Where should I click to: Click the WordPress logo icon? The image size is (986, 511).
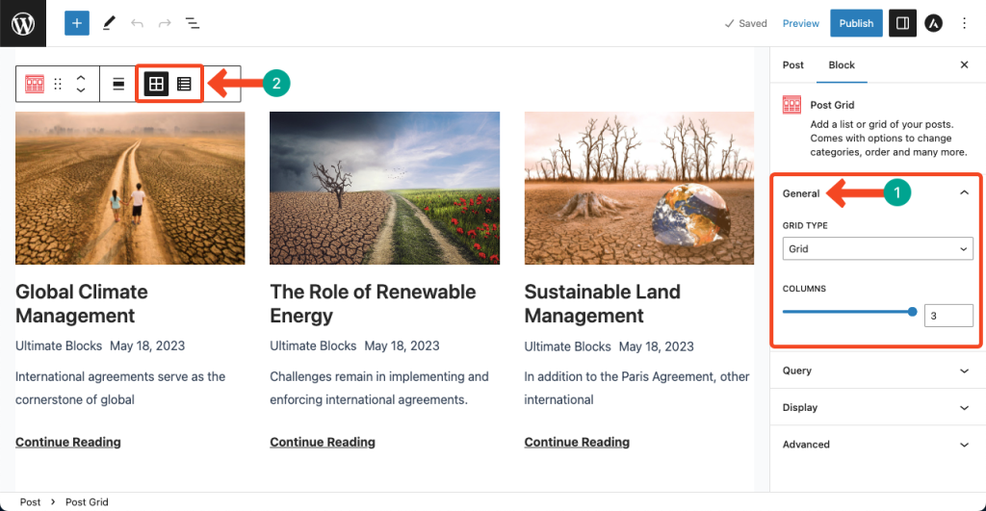pyautogui.click(x=23, y=23)
